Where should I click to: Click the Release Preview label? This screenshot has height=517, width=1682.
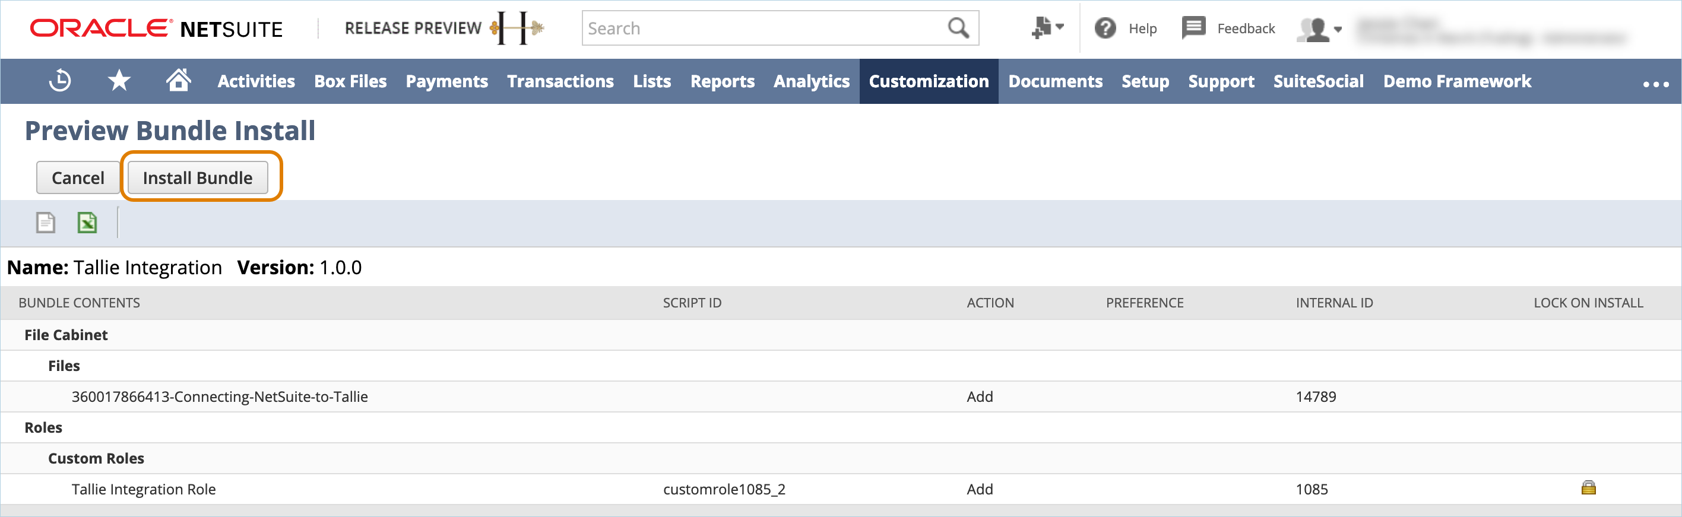[413, 28]
